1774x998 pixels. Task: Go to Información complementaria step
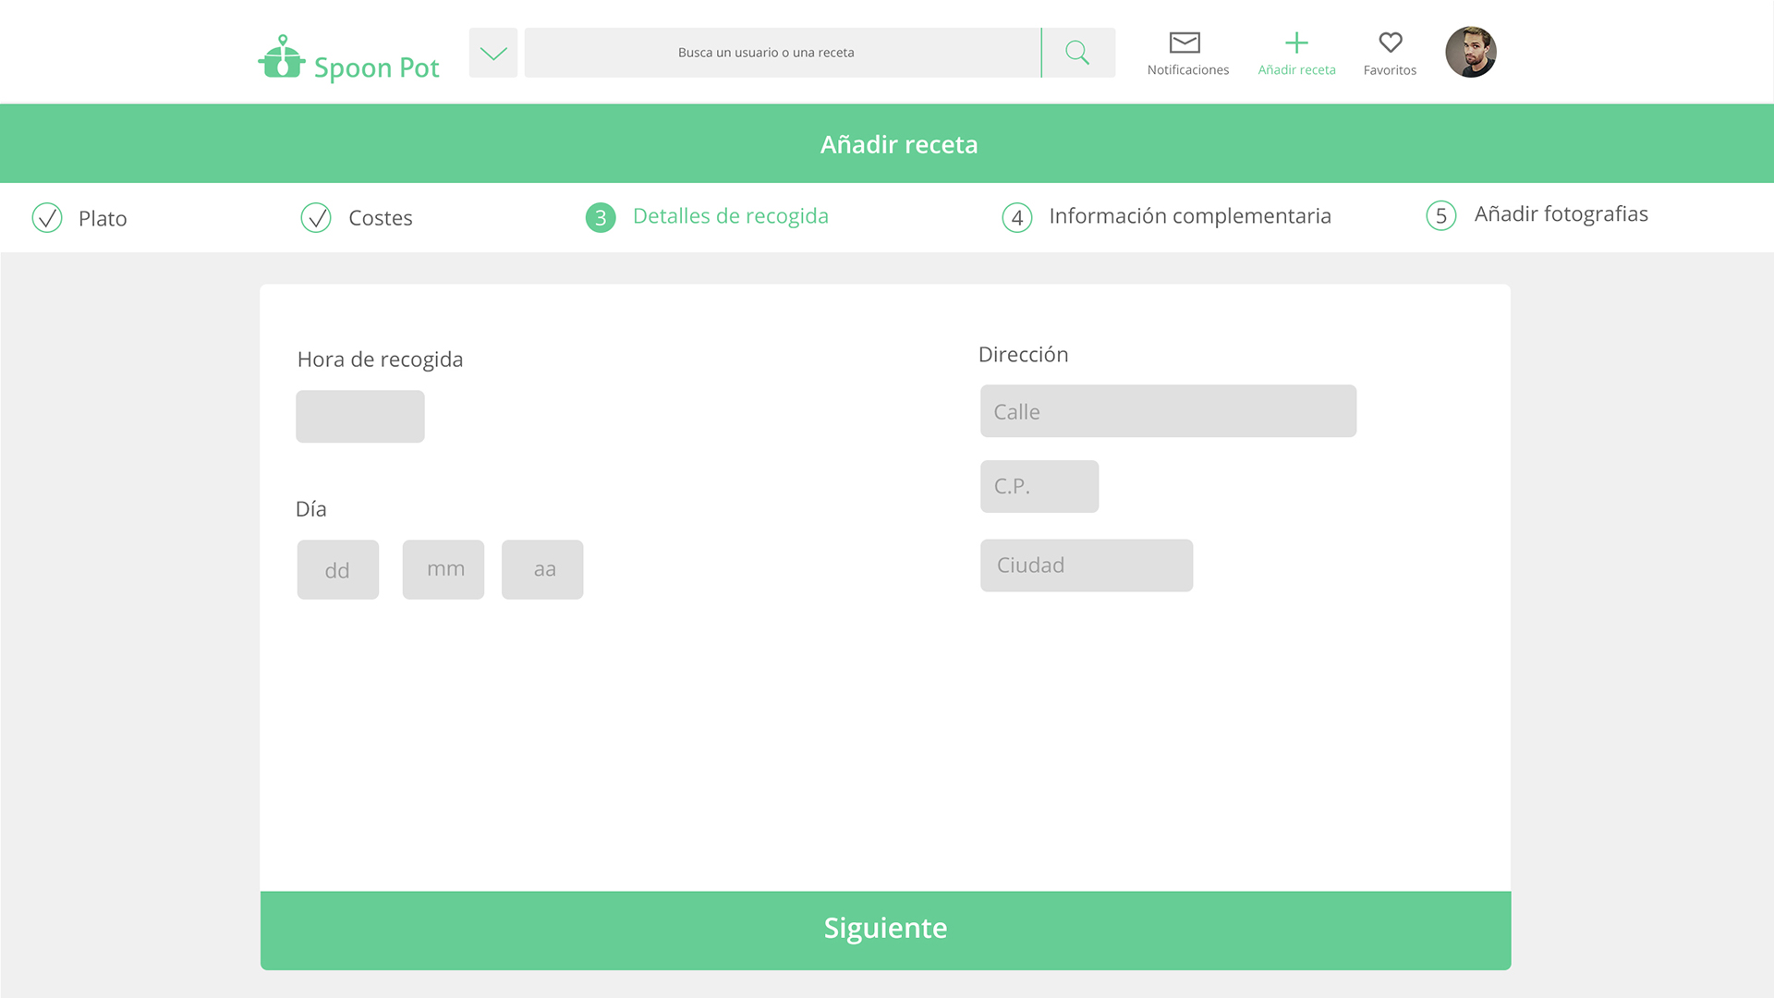[x=1166, y=216]
